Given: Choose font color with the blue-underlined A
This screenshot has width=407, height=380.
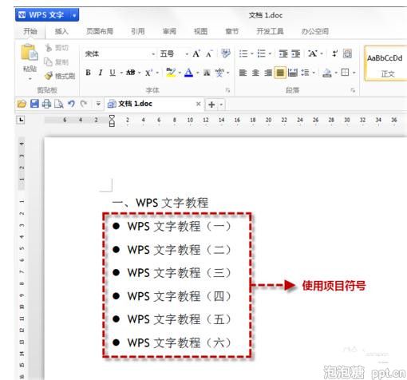Looking at the screenshot, I should pos(189,73).
